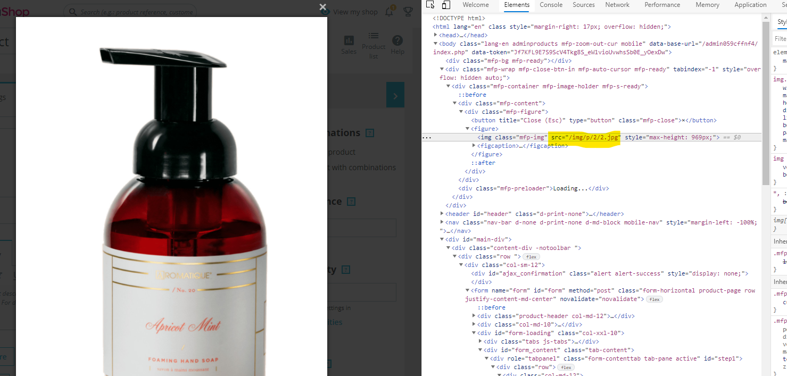Focus the Styles filter field
This screenshot has width=787, height=376.
point(780,39)
